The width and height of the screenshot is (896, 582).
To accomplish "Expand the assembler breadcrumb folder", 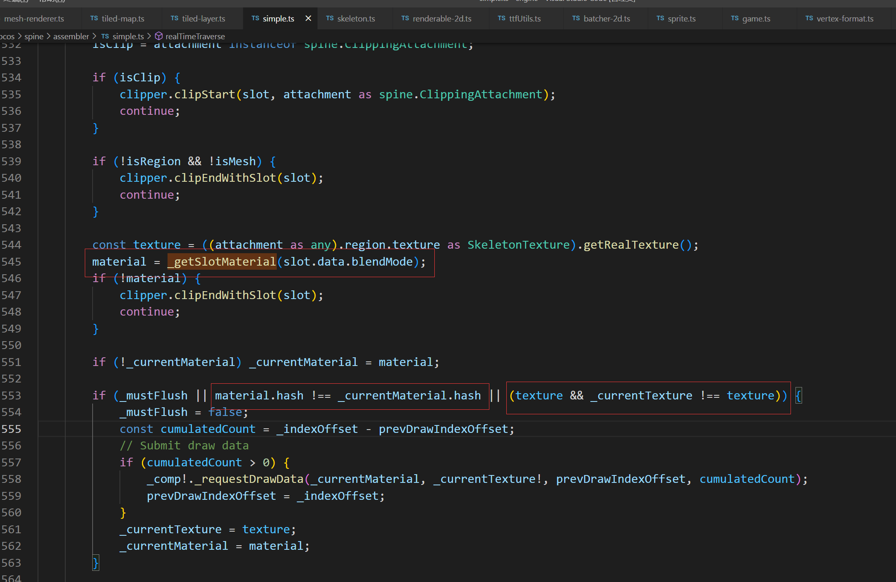I will coord(71,36).
